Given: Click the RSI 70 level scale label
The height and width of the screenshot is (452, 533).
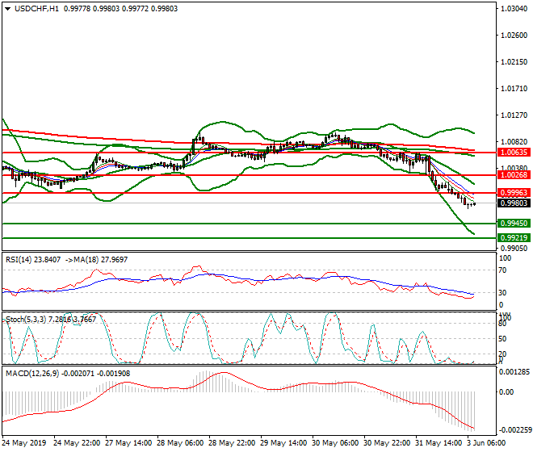Looking at the screenshot, I should click(502, 270).
